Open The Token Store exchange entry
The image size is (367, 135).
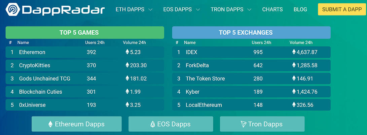251,79
